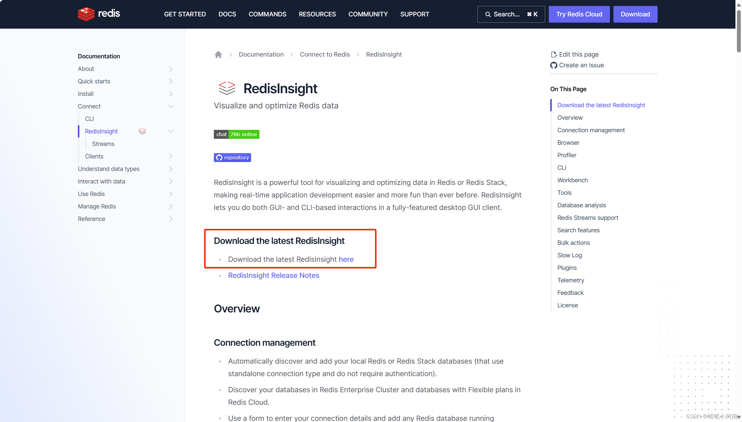Toggle the RedisInsight sidebar submenu
The height and width of the screenshot is (422, 742).
tap(171, 131)
